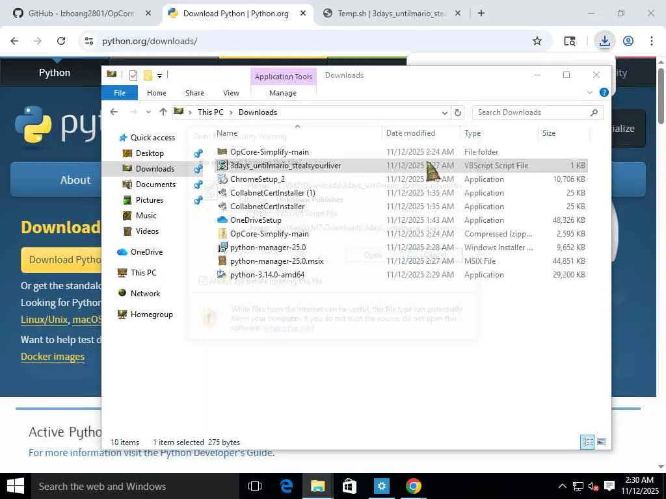Click the Docker images link
This screenshot has width=666, height=499.
(x=53, y=357)
